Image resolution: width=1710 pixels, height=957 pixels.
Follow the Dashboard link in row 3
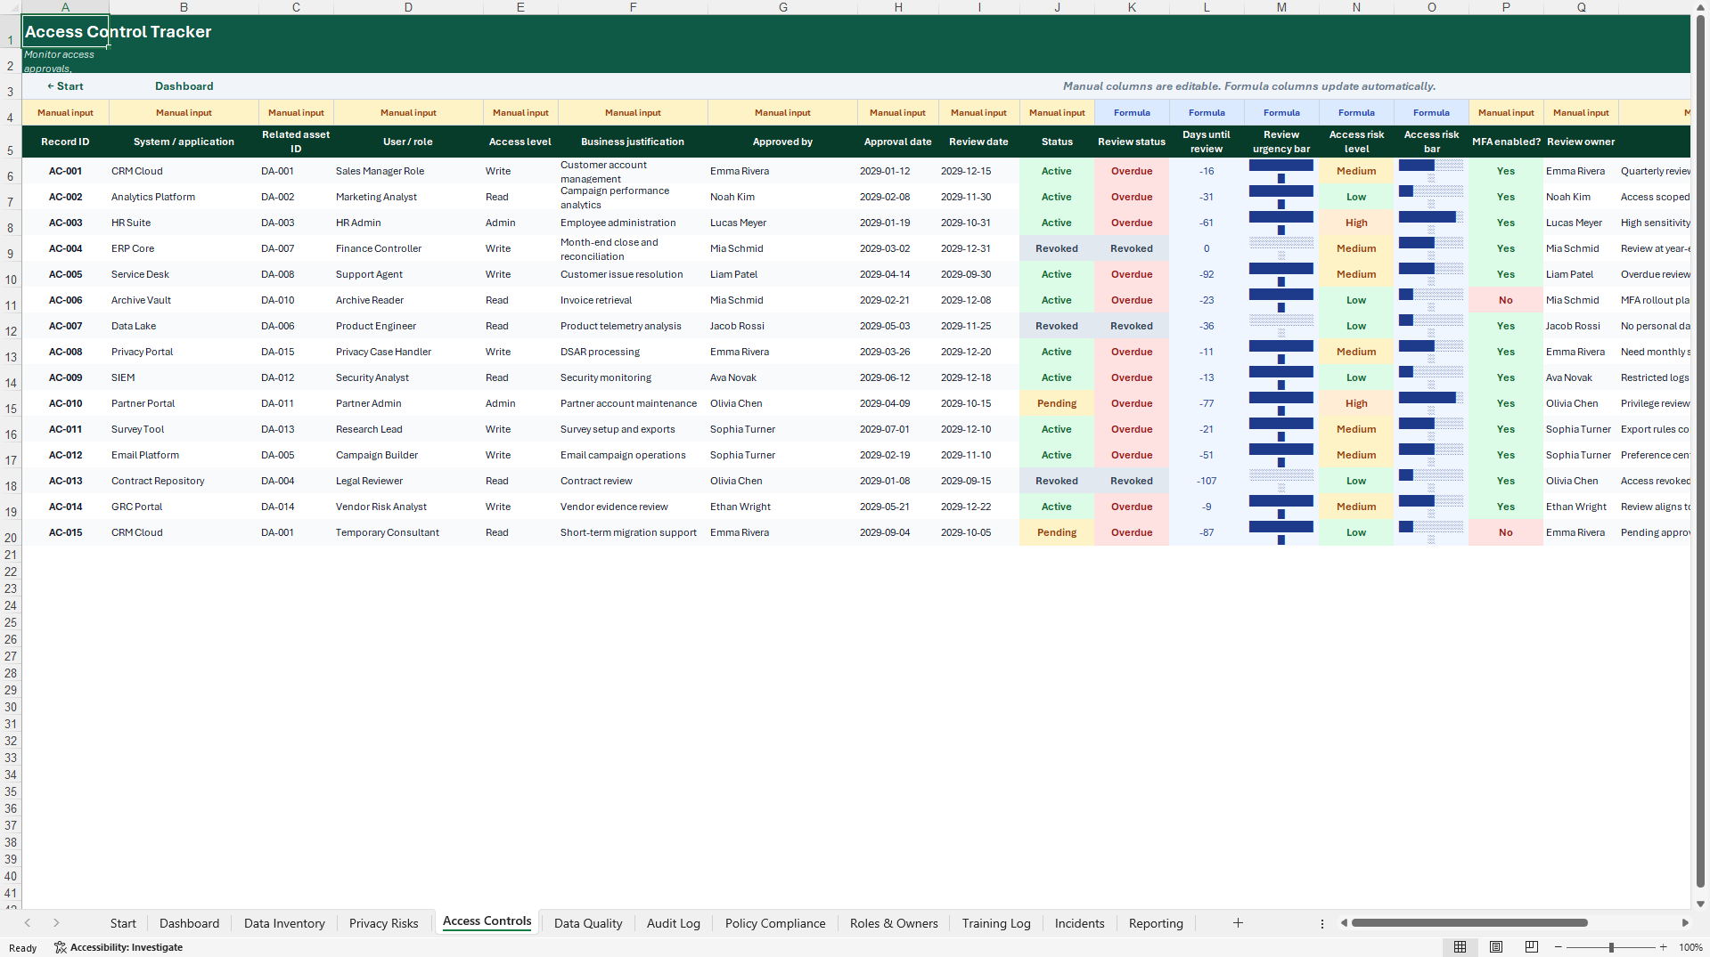pyautogui.click(x=184, y=86)
